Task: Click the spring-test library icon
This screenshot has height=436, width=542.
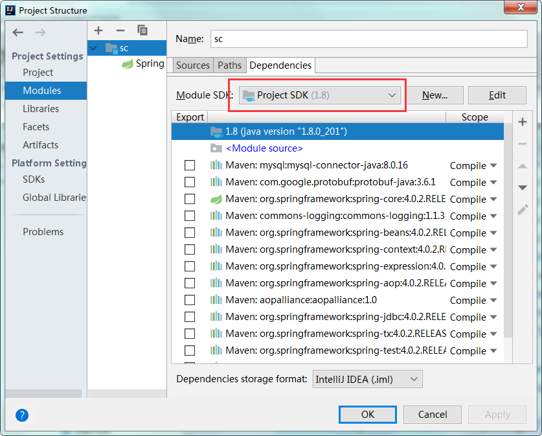Action: 216,350
